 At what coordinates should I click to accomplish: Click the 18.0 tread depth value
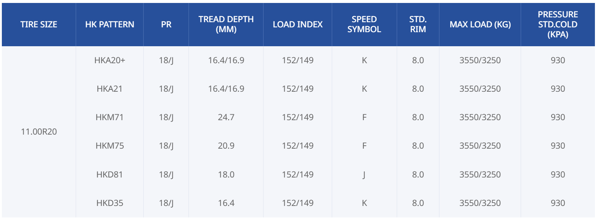tap(226, 175)
